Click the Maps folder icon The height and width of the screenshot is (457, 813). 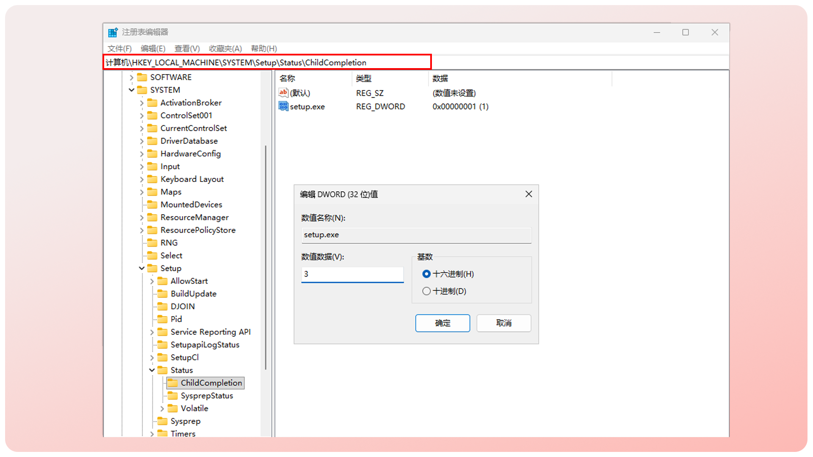pyautogui.click(x=152, y=192)
